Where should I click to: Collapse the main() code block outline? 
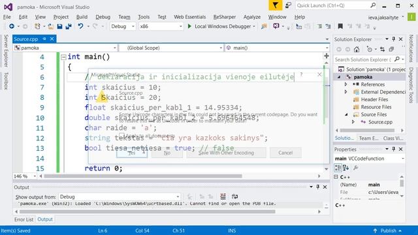[63, 57]
